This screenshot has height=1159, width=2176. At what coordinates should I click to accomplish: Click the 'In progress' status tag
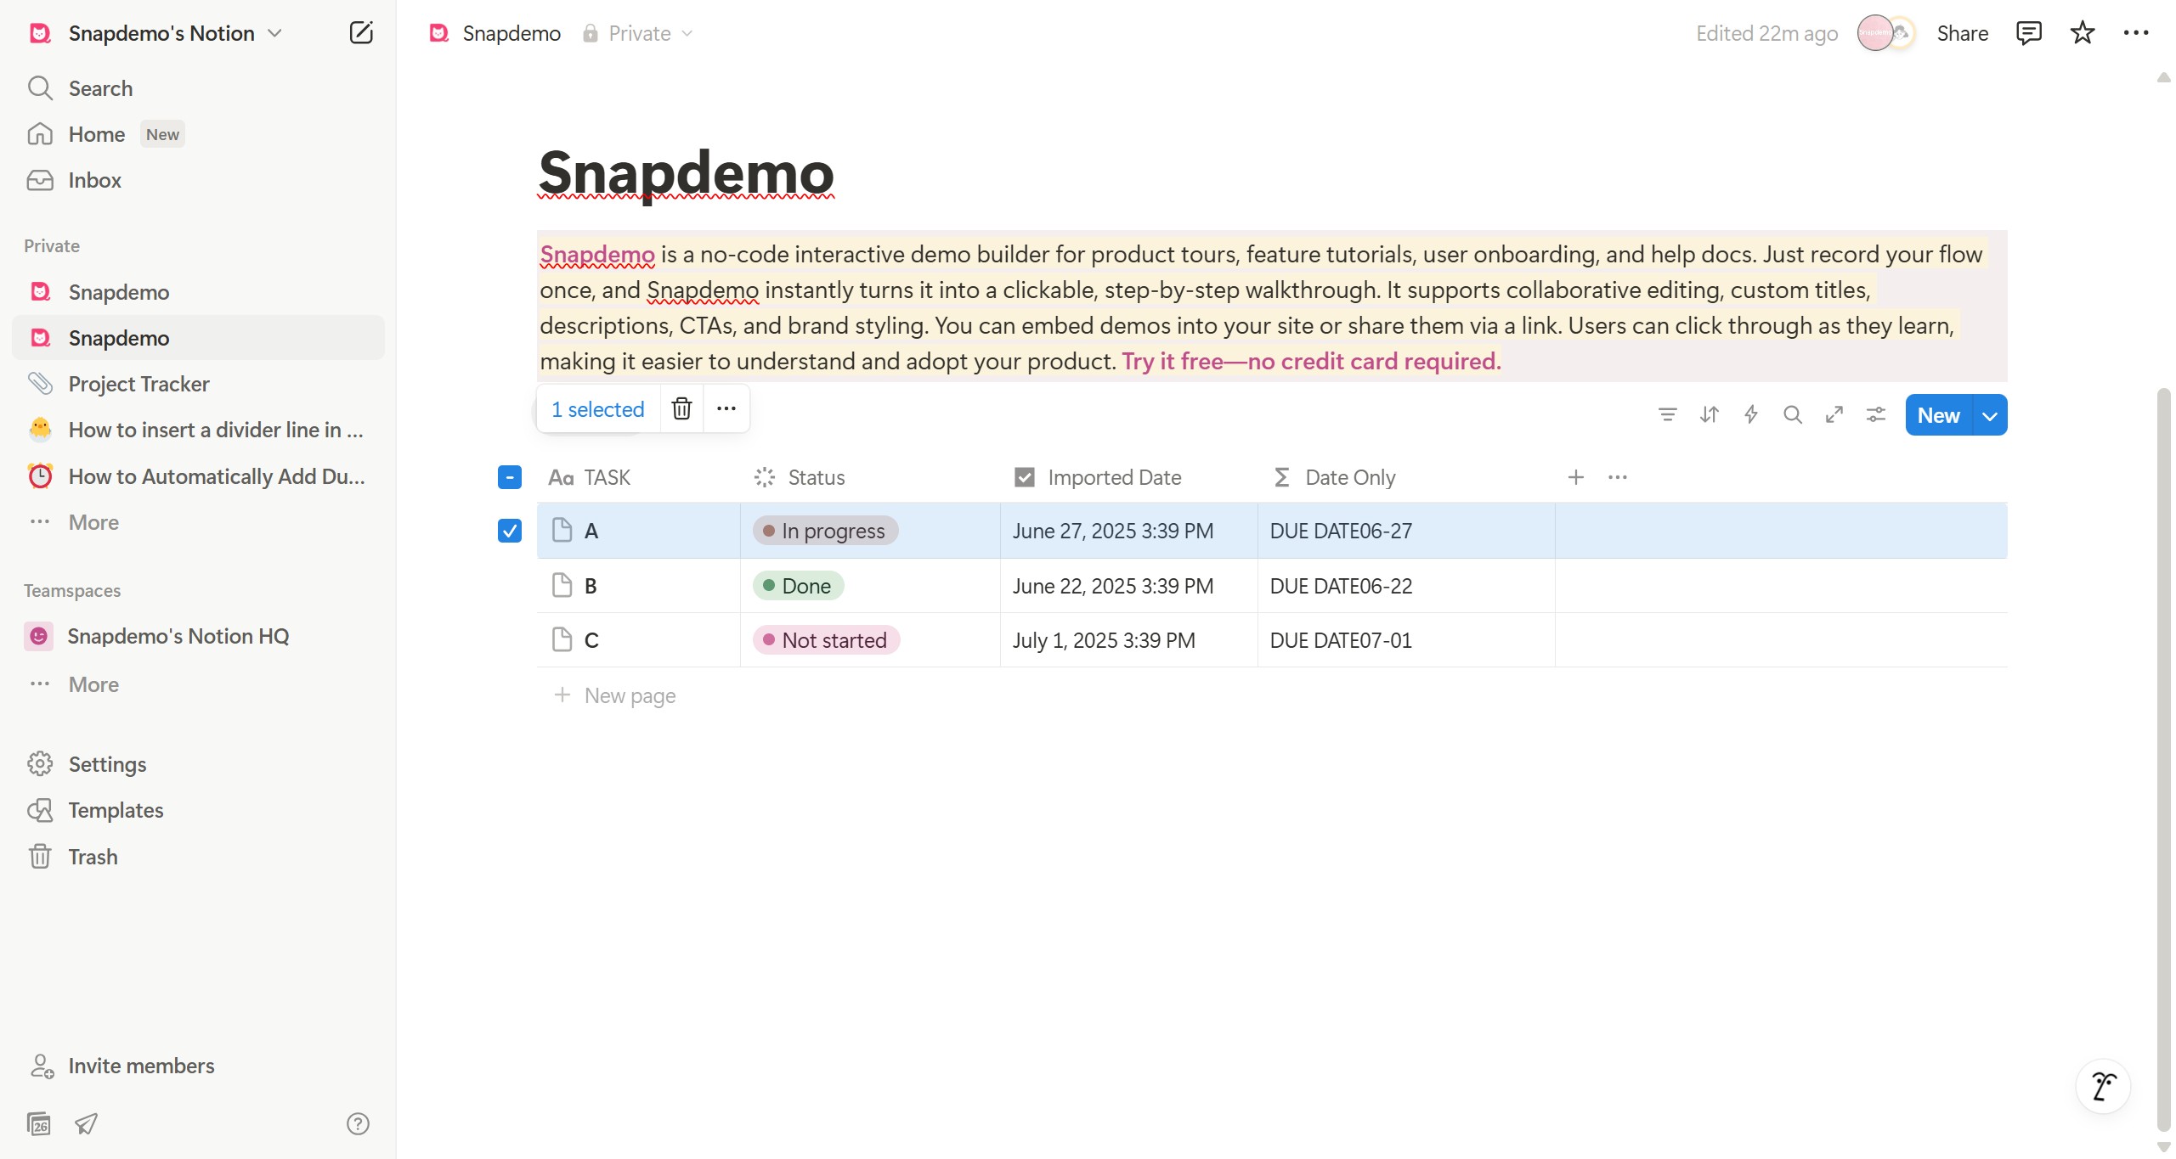point(825,531)
